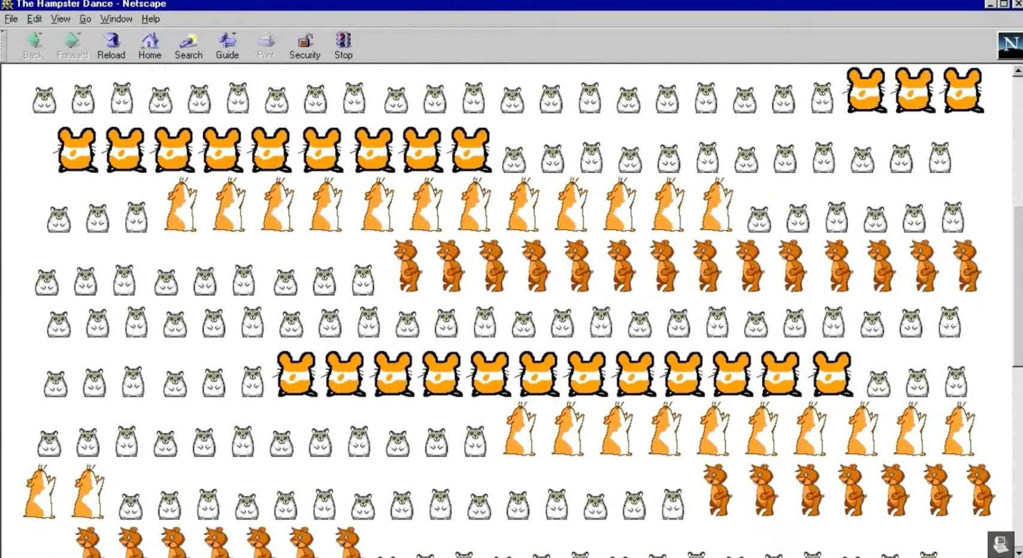Collapse the toolbar using its left grip handle
Screen dimensions: 1023x558
point(3,45)
